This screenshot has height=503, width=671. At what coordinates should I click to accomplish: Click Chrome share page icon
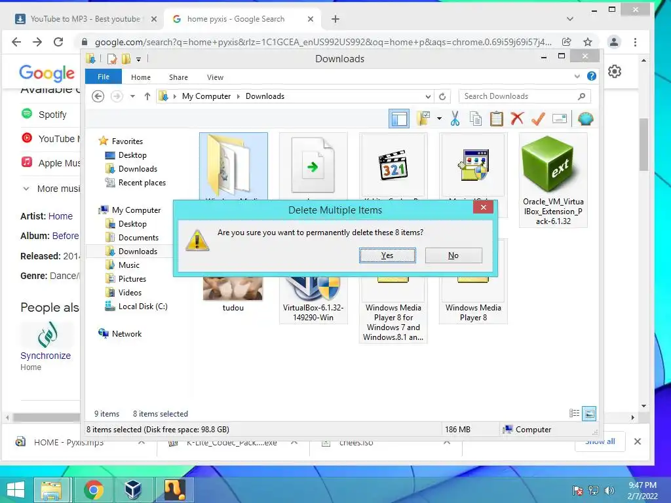(x=567, y=41)
